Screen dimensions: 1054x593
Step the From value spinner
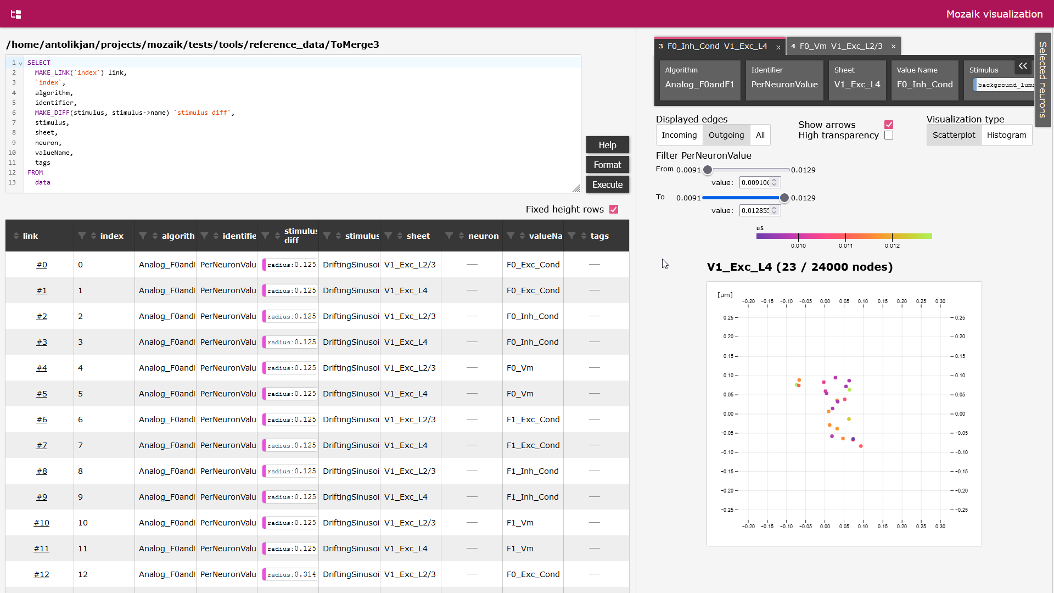(x=775, y=182)
